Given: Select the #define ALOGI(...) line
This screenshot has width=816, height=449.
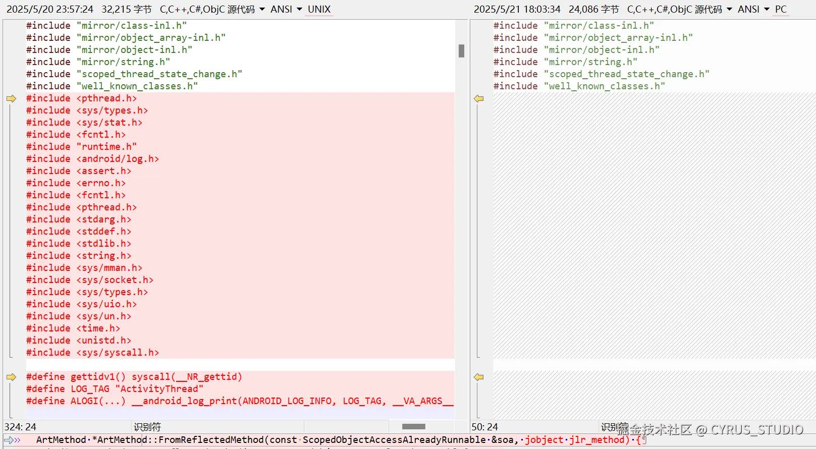Looking at the screenshot, I should click(x=240, y=401).
